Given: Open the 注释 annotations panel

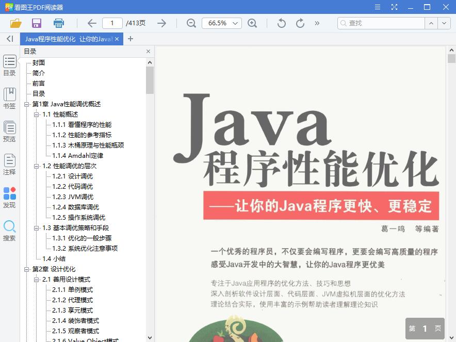Looking at the screenshot, I should (x=10, y=165).
